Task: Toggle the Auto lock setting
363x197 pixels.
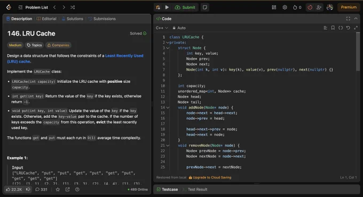Action: coord(179,28)
